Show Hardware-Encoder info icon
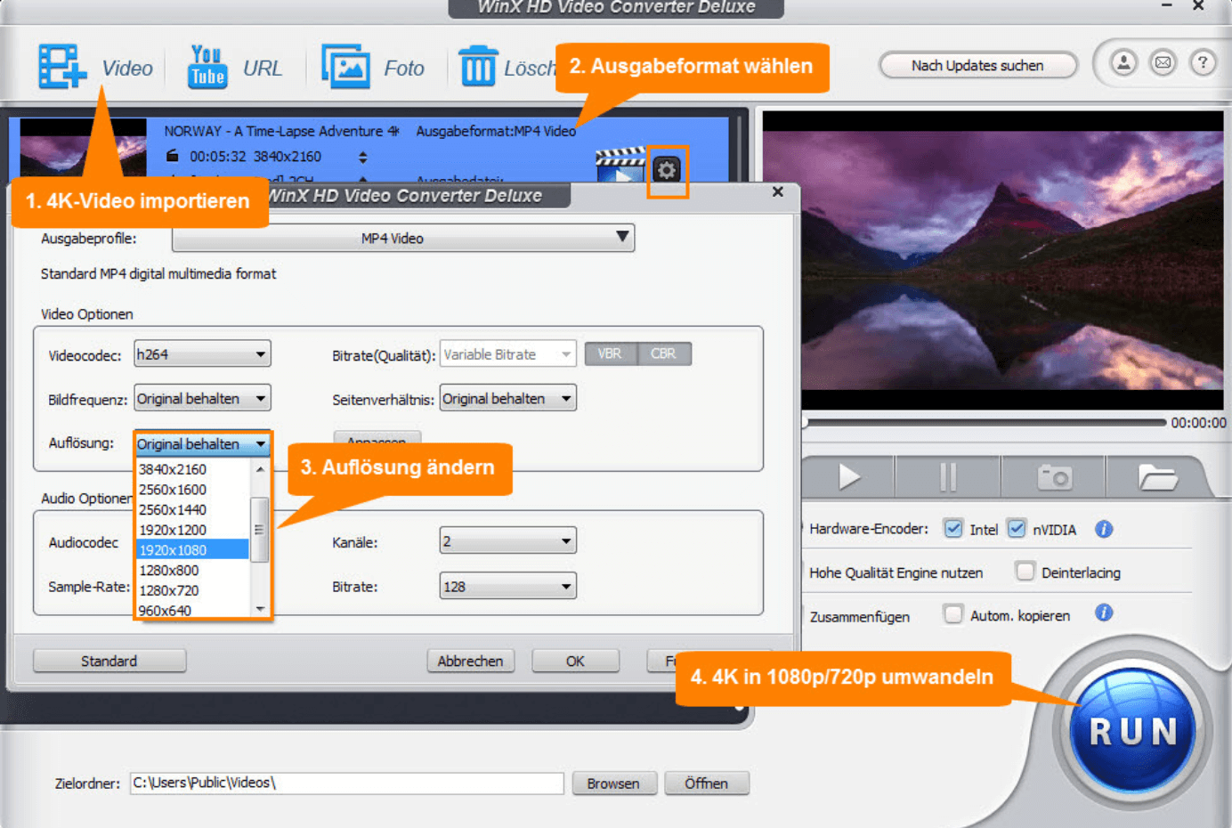The image size is (1232, 828). [1104, 529]
